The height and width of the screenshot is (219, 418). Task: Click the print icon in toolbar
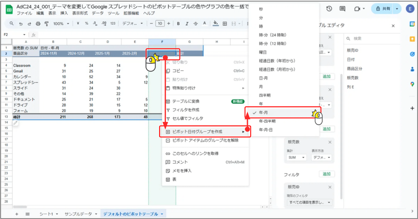(38, 24)
